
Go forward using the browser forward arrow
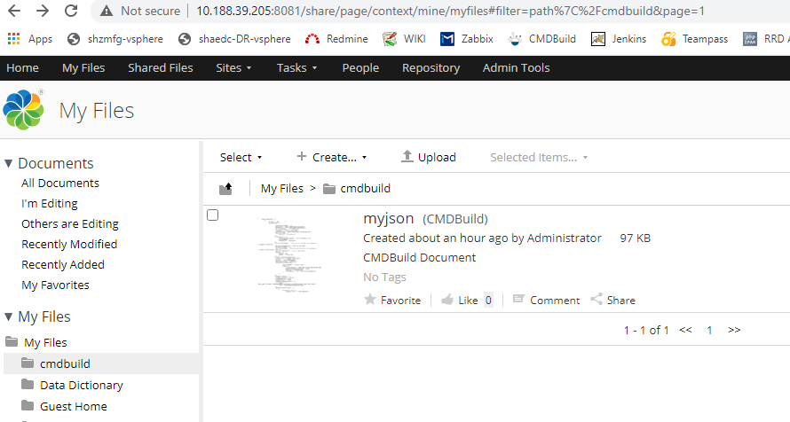point(43,11)
